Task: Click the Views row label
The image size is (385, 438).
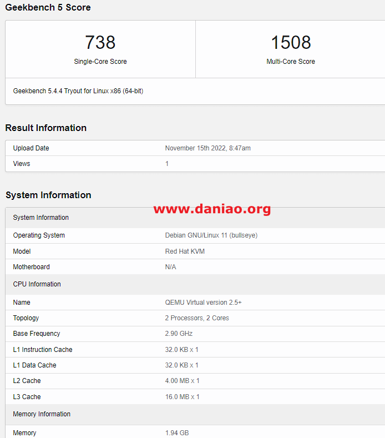Action: point(22,164)
